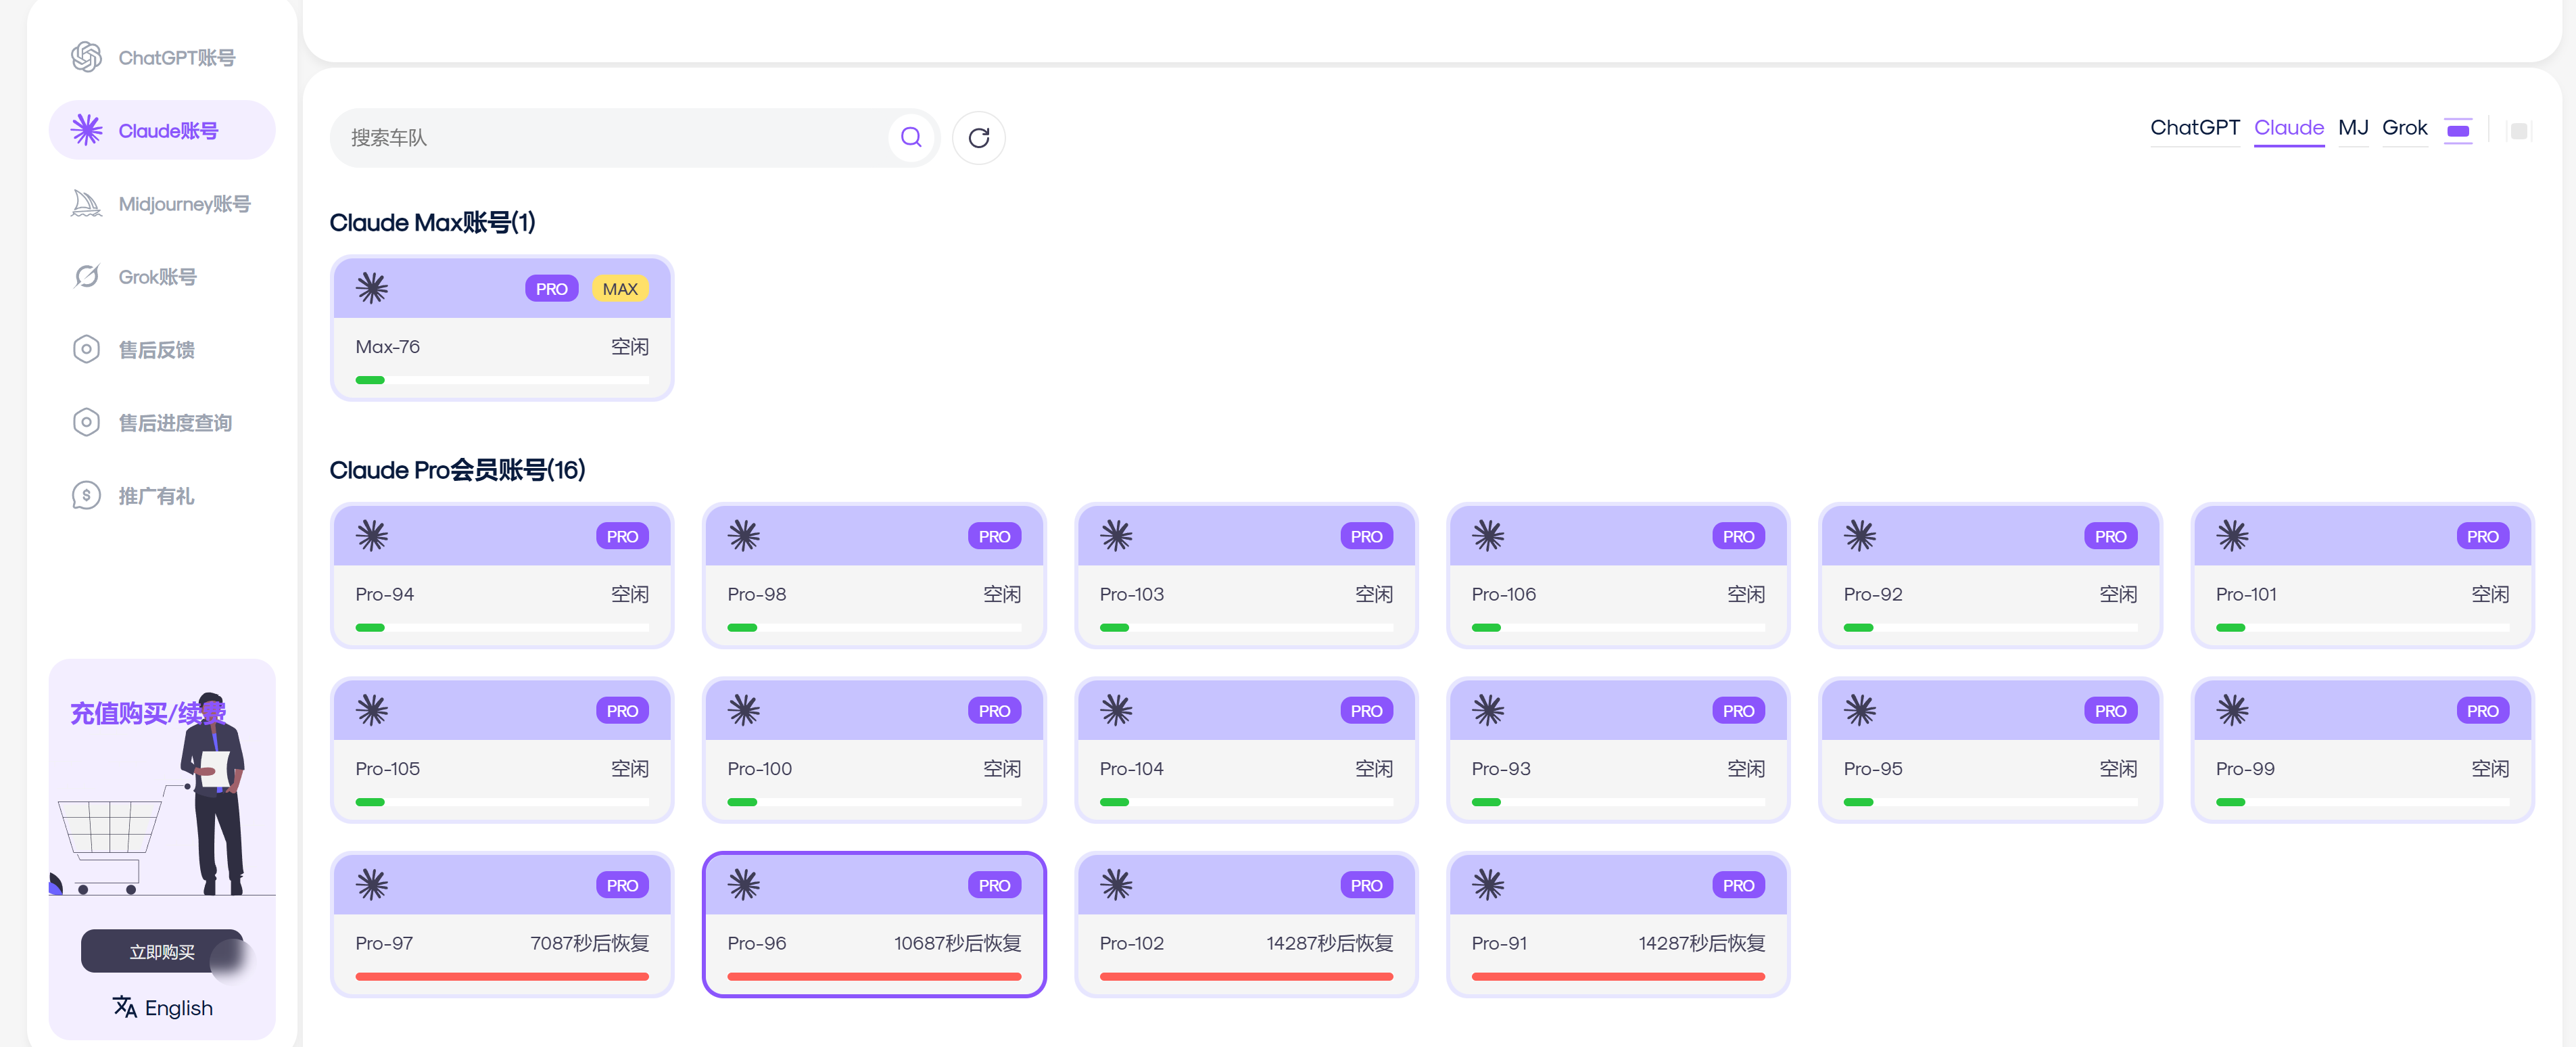Select the Pro-91 account name
Image resolution: width=2576 pixels, height=1047 pixels.
[1499, 943]
